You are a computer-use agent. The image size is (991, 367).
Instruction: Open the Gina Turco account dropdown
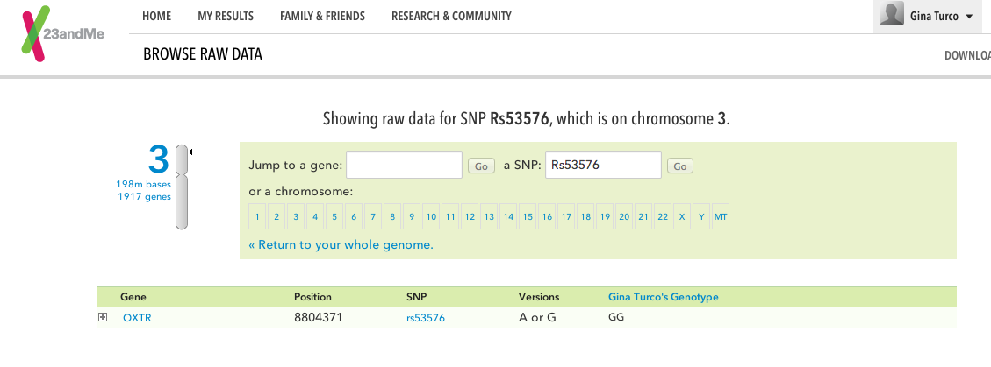[968, 17]
